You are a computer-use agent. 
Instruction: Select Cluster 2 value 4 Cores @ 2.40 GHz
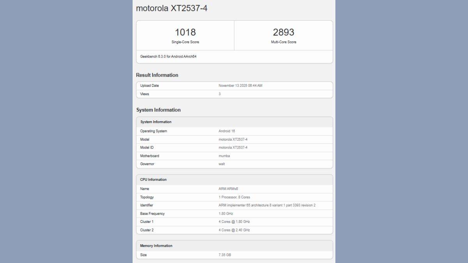pos(234,230)
